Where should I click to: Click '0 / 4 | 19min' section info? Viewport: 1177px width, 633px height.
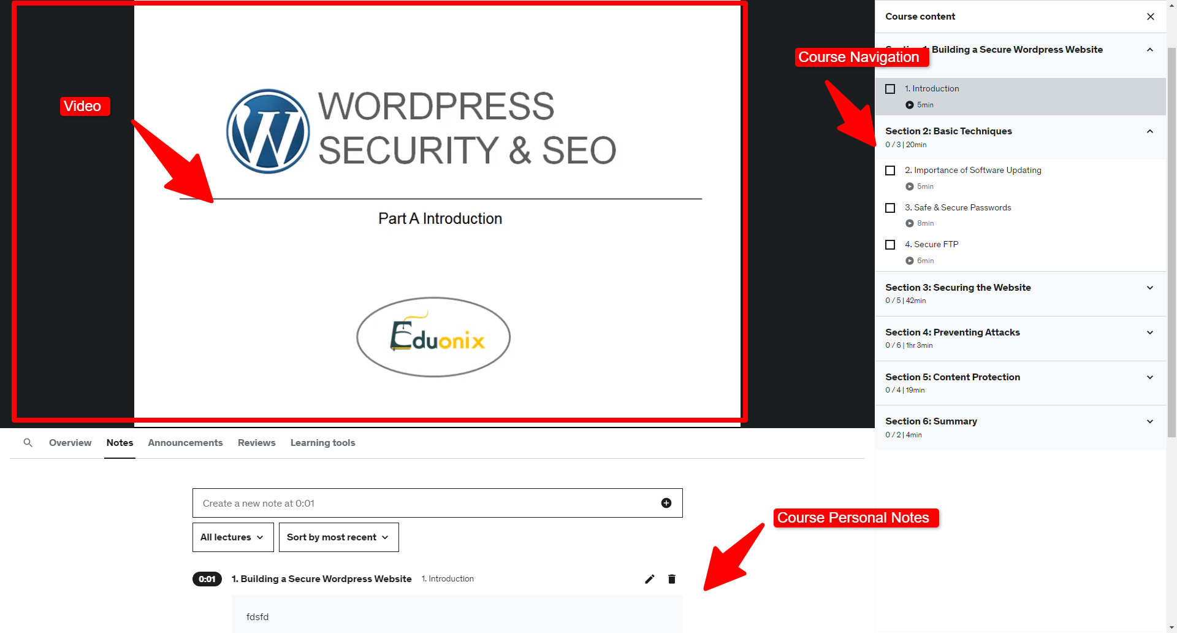pyautogui.click(x=905, y=390)
